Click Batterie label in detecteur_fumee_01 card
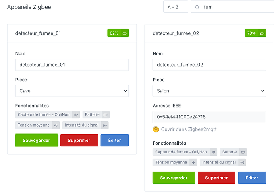The width and height of the screenshot is (278, 194). (x=92, y=114)
